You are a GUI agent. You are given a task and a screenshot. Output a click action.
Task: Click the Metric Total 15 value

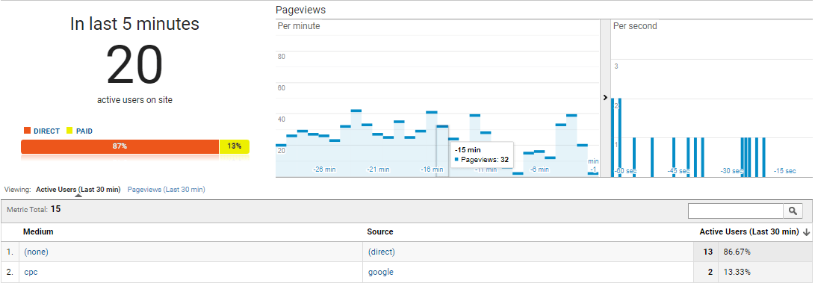click(55, 209)
